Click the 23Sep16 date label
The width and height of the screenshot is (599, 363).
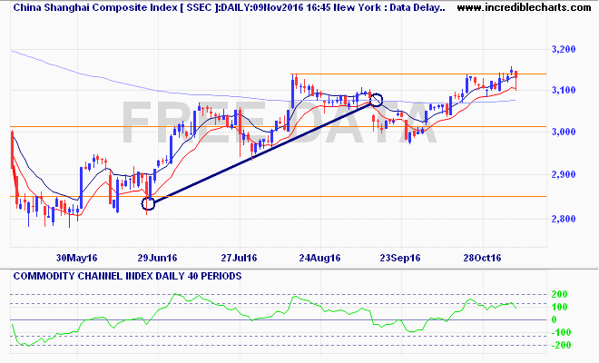coord(400,258)
